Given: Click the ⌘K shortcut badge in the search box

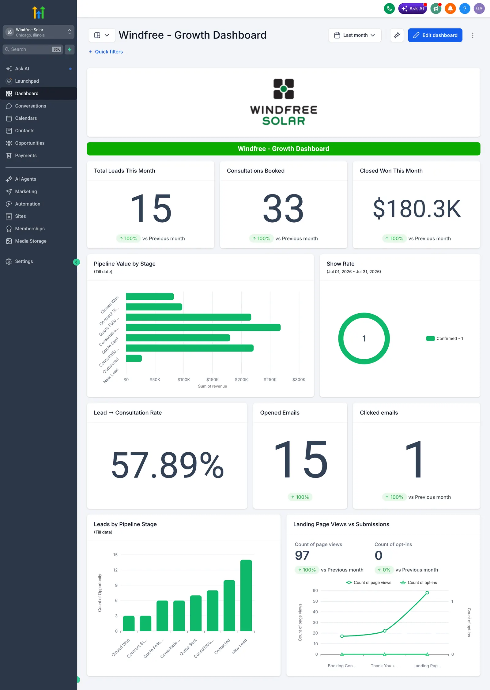Looking at the screenshot, I should 57,49.
